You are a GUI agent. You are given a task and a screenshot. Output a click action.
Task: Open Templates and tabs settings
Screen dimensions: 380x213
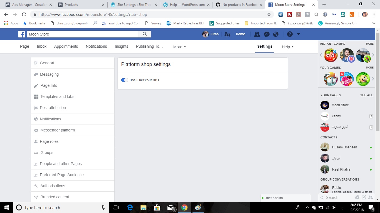tap(73, 97)
